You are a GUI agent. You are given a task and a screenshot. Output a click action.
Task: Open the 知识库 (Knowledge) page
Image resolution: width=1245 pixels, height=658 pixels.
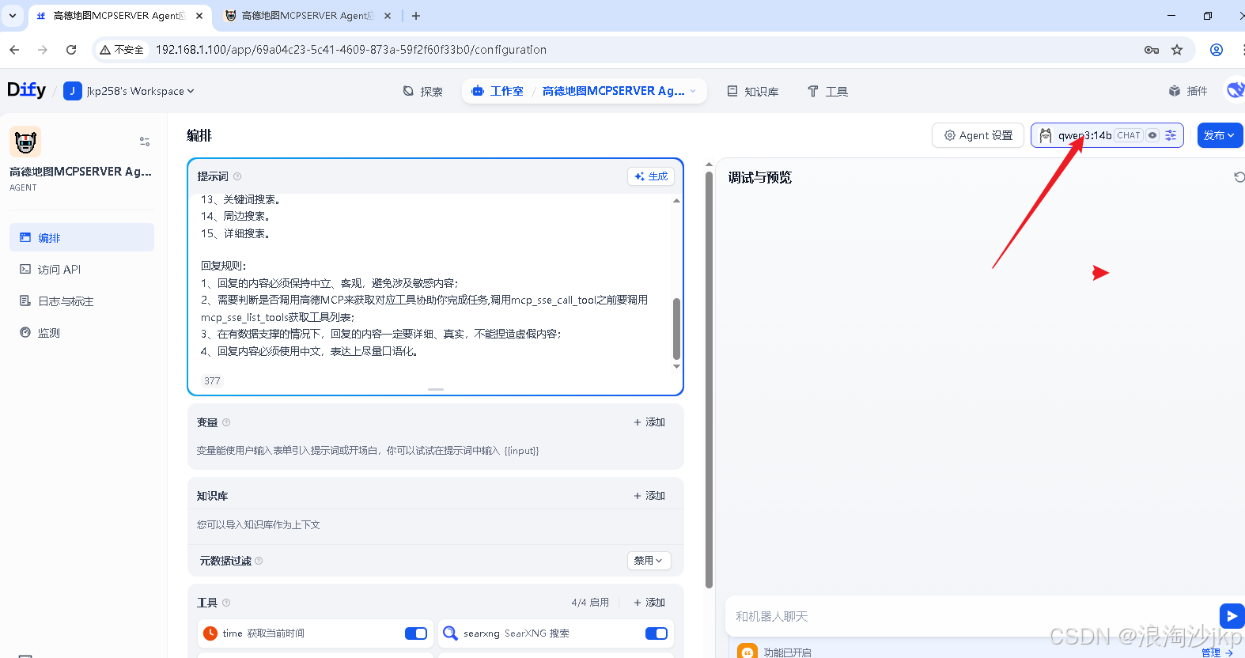(753, 91)
